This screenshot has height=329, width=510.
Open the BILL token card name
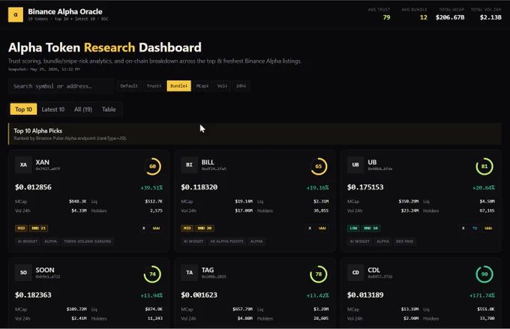pos(208,162)
